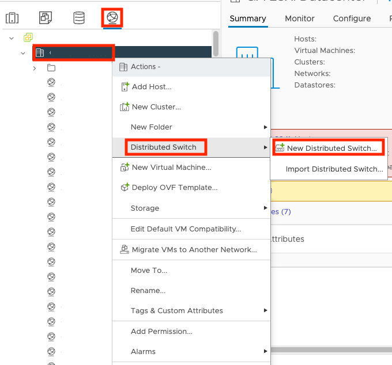This screenshot has height=365, width=392.
Task: Click the New Virtual Machine icon
Action: click(124, 168)
